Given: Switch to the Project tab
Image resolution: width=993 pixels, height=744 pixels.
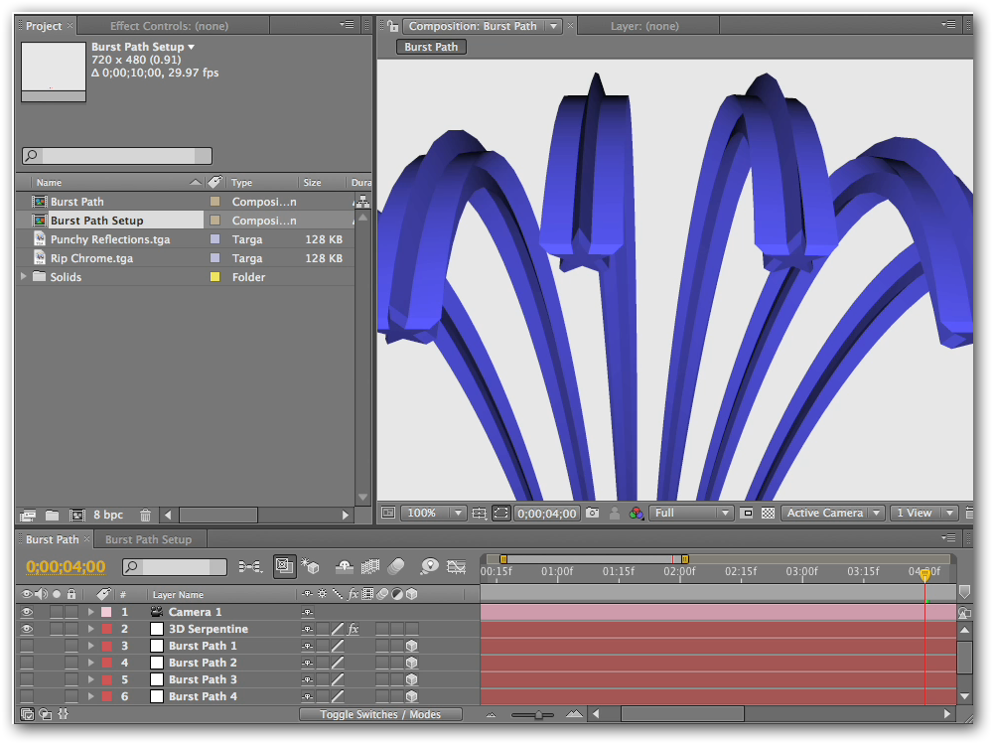Looking at the screenshot, I should 43,26.
